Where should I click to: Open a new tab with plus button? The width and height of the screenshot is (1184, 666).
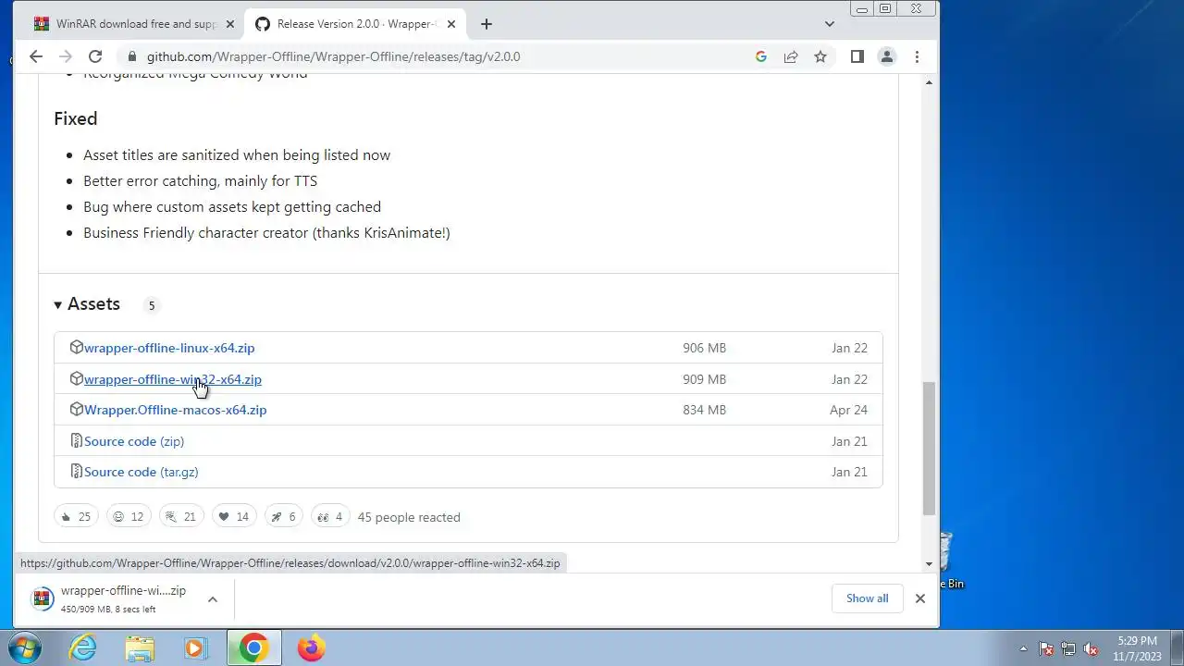click(x=487, y=24)
